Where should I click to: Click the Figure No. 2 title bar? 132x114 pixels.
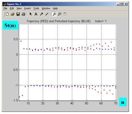[65, 4]
